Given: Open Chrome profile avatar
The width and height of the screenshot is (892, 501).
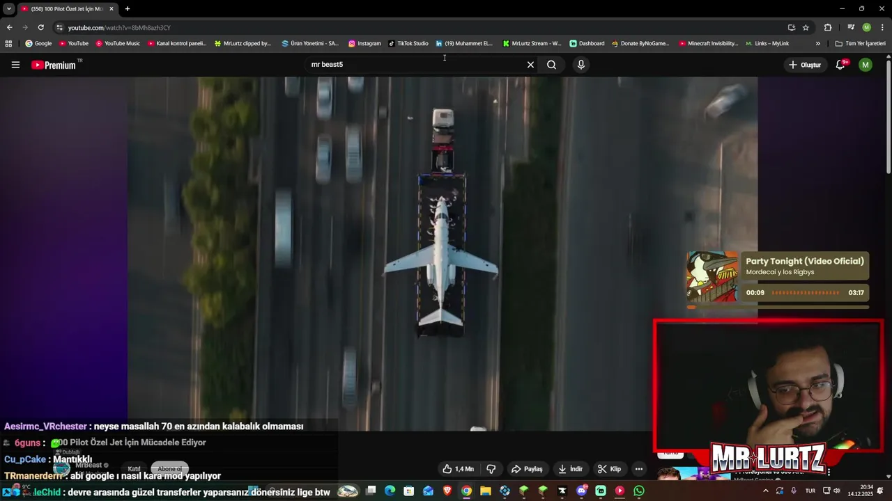Looking at the screenshot, I should coord(866,27).
